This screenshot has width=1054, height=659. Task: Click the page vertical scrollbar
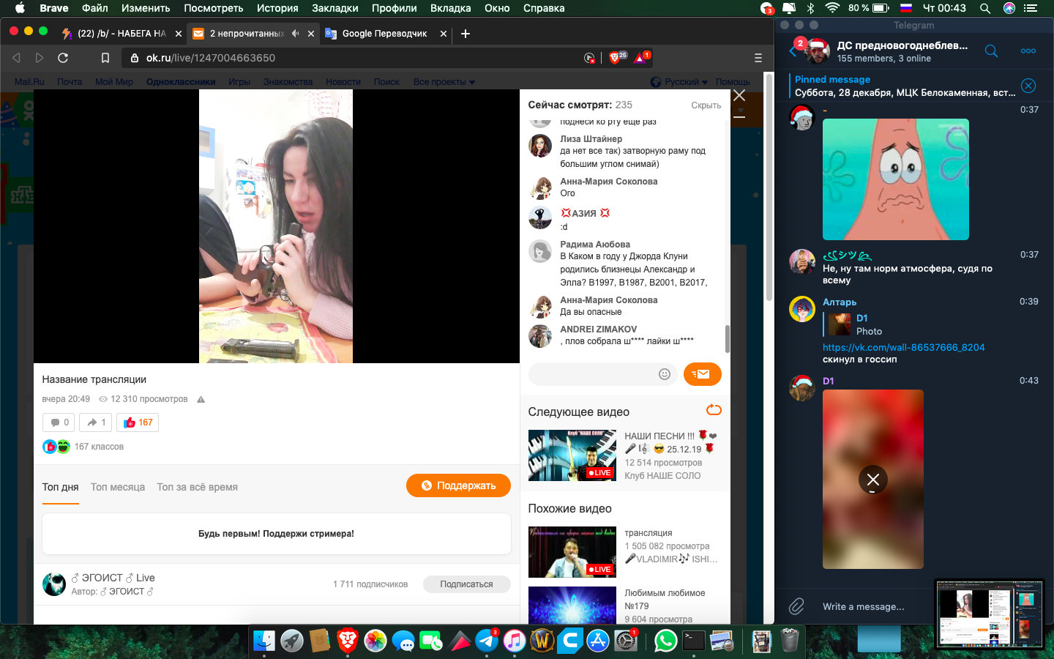click(769, 187)
